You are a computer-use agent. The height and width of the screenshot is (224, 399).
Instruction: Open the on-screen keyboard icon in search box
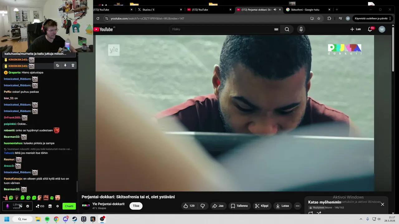(x=276, y=29)
